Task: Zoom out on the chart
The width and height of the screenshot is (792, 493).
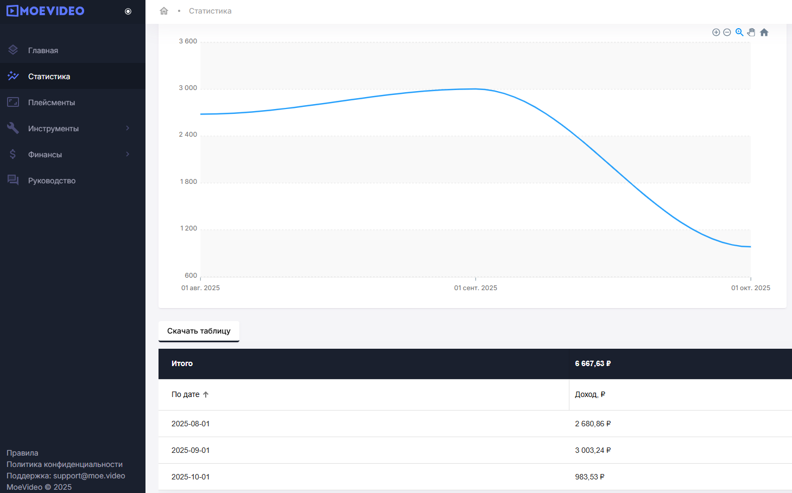Action: pos(727,33)
